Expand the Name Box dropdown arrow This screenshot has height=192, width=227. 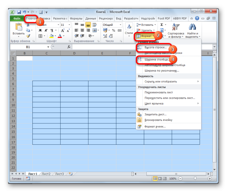[48, 47]
